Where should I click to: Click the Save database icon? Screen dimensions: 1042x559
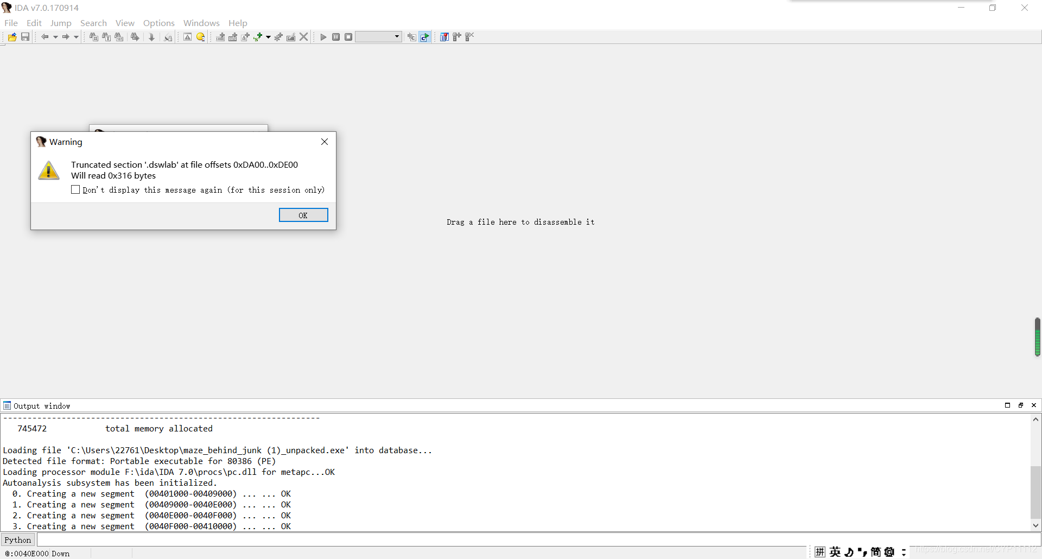[x=25, y=37]
